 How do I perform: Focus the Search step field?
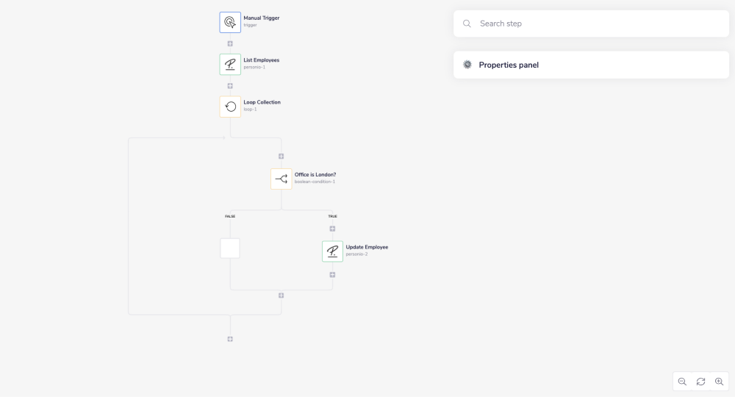[599, 24]
